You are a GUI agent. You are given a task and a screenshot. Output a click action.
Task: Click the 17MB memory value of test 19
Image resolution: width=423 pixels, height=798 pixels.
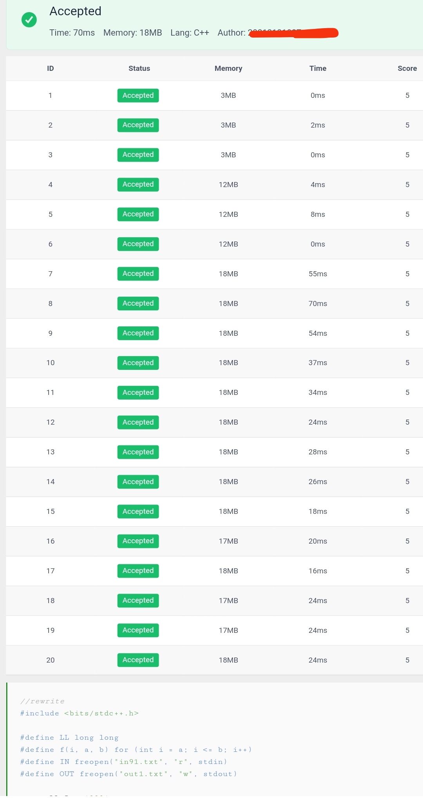pos(228,630)
